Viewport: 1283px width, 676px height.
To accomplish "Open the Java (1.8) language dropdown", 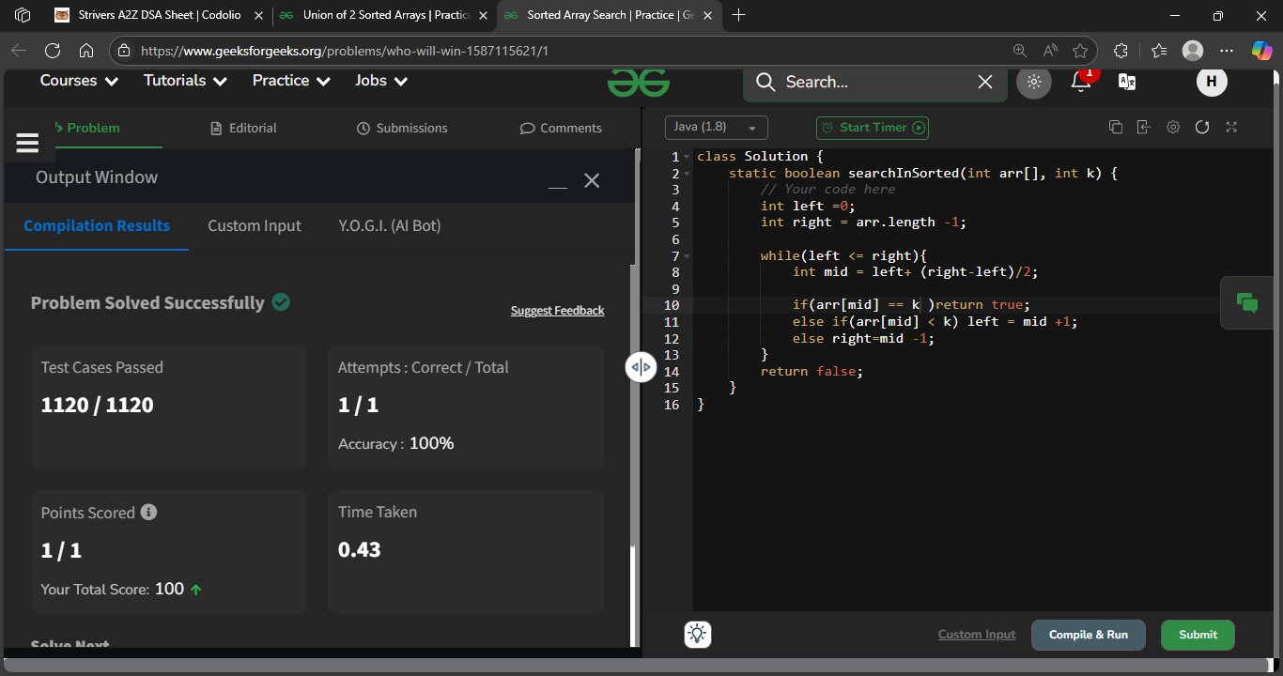I will point(717,128).
